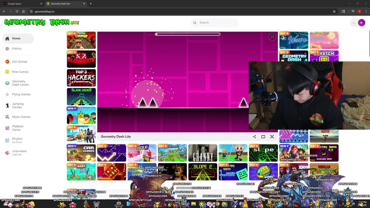Open the Undead Invasion game thumbnail

[x=324, y=172]
